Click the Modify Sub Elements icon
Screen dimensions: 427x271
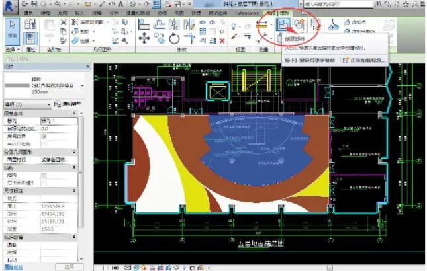[333, 24]
